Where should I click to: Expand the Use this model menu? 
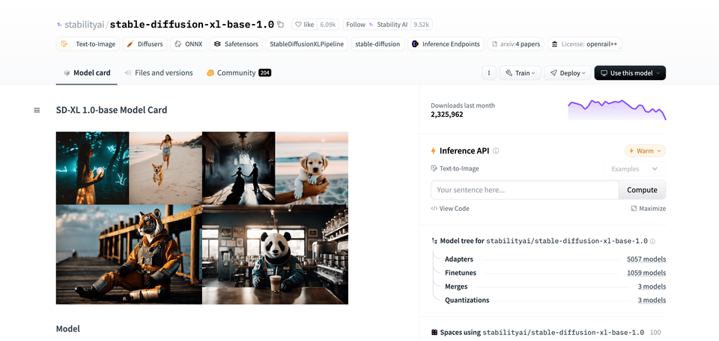[629, 73]
